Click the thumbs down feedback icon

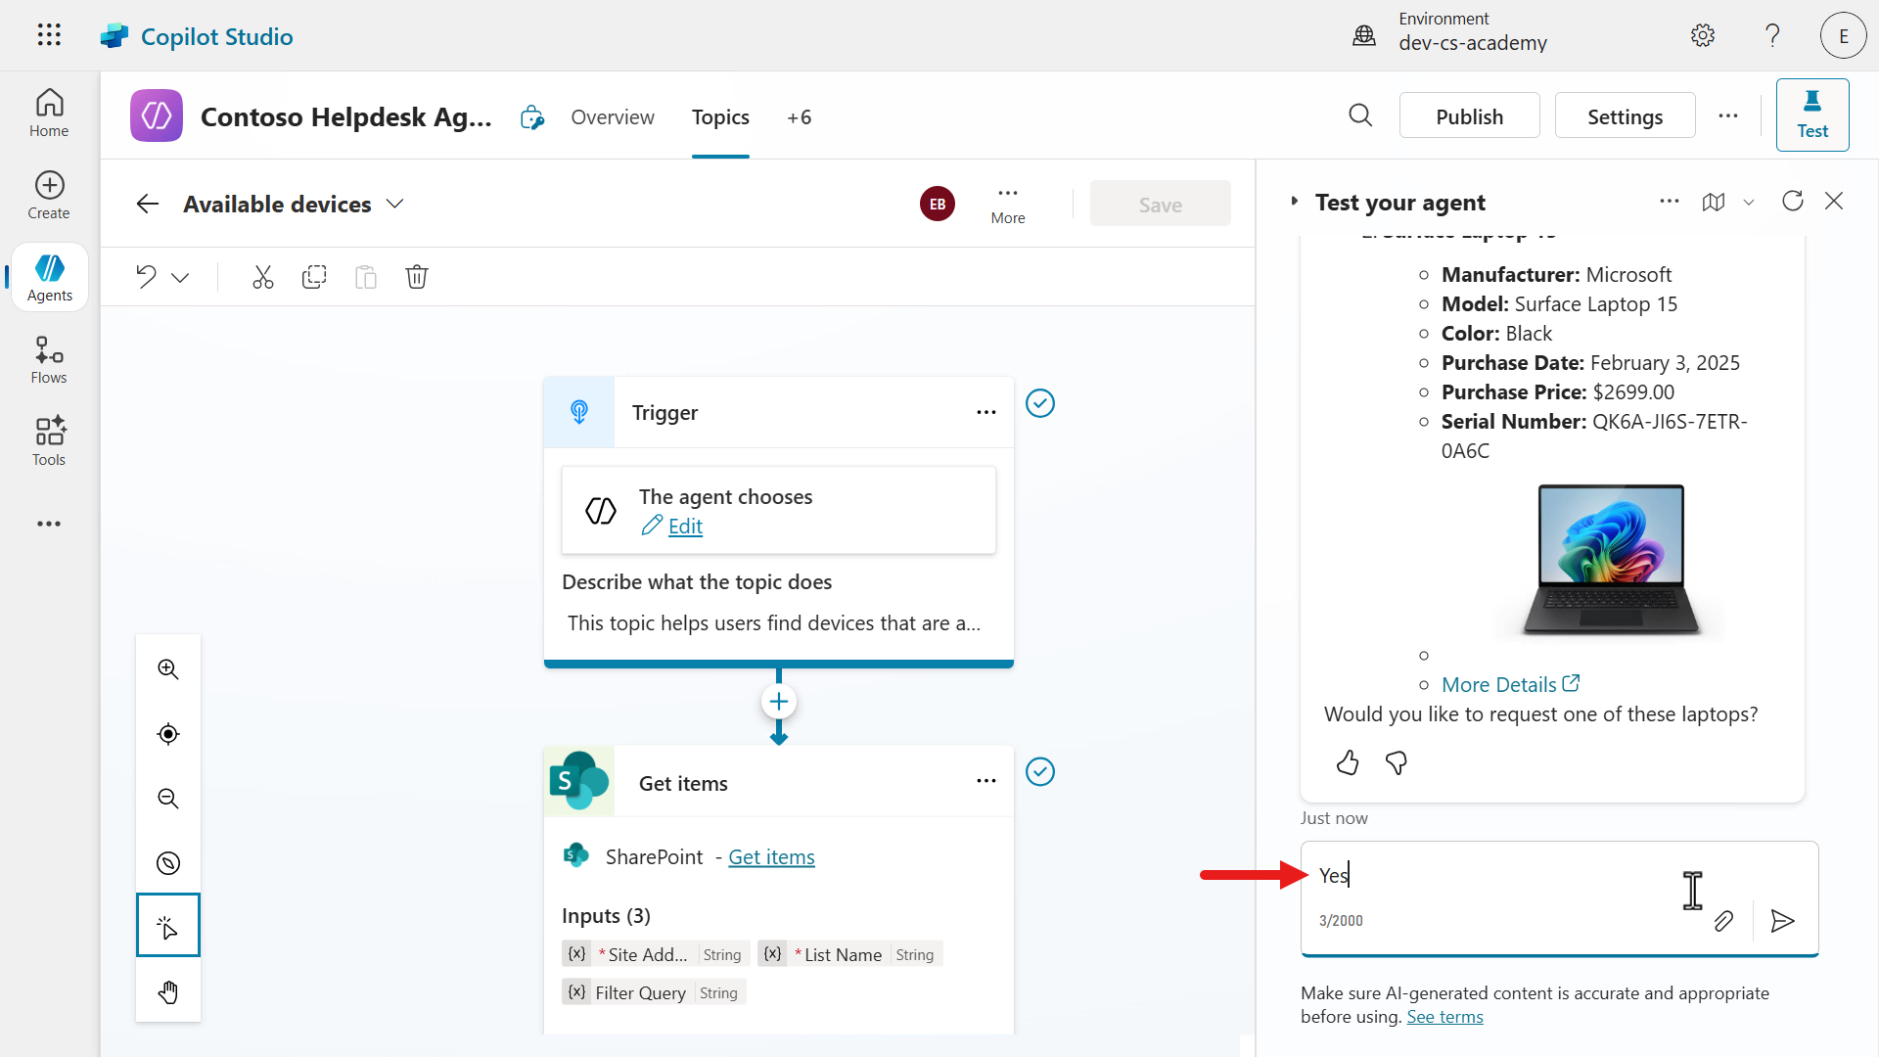point(1397,762)
